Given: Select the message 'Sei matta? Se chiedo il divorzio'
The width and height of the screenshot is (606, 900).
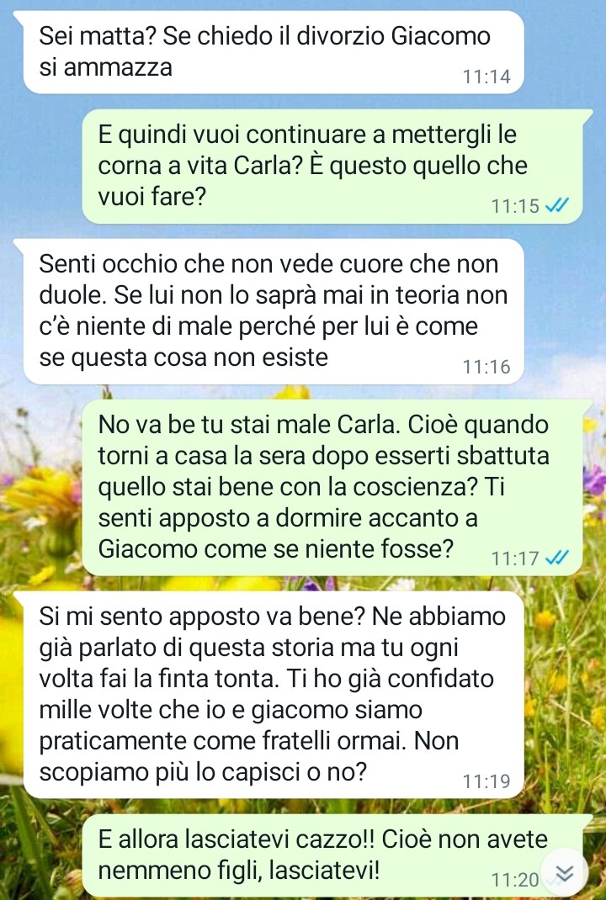Looking at the screenshot, I should pos(274,51).
